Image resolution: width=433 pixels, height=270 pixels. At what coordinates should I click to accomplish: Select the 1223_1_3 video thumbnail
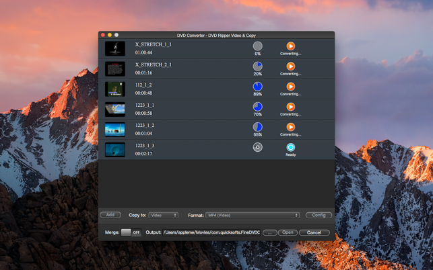coord(115,150)
